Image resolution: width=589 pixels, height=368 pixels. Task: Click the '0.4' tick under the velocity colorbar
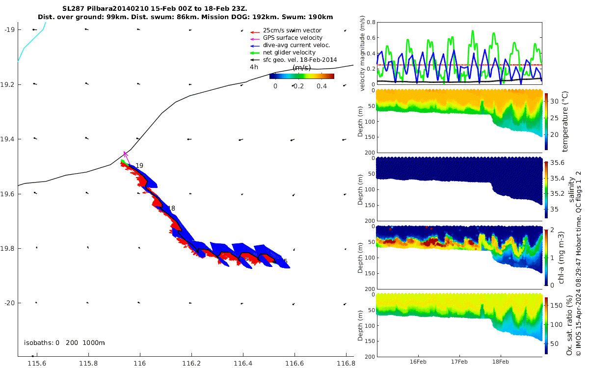point(322,86)
